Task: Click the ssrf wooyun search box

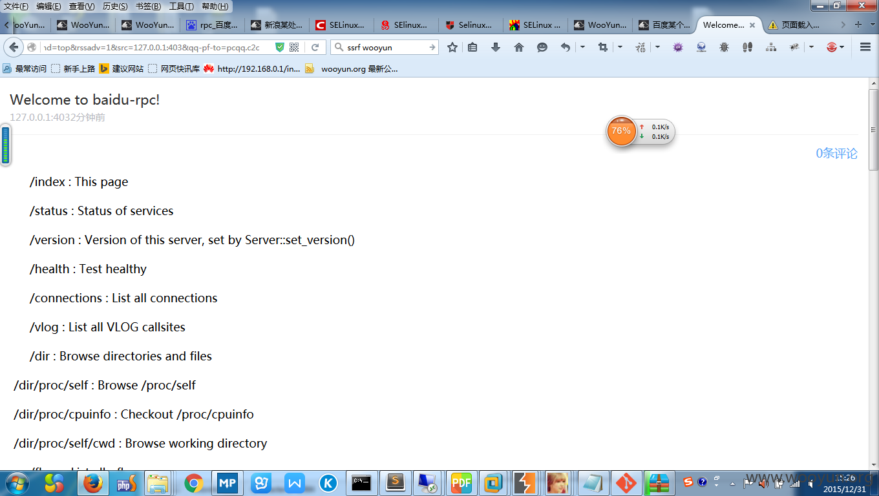Action: pos(385,47)
